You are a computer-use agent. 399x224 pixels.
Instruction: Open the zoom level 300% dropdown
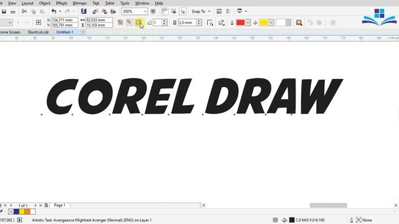[x=145, y=11]
